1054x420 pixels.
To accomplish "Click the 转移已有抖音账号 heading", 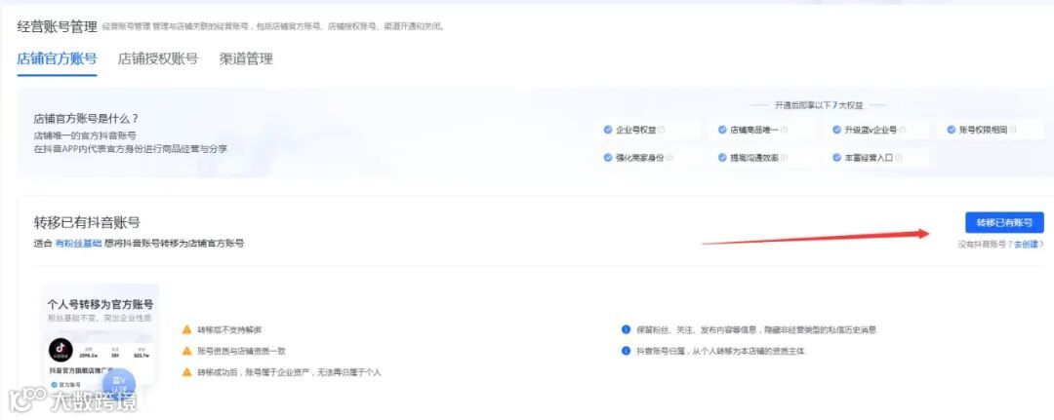I will (88, 223).
